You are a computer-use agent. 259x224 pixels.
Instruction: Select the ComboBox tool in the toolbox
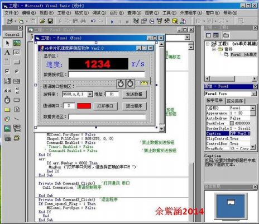click(x=7, y=81)
